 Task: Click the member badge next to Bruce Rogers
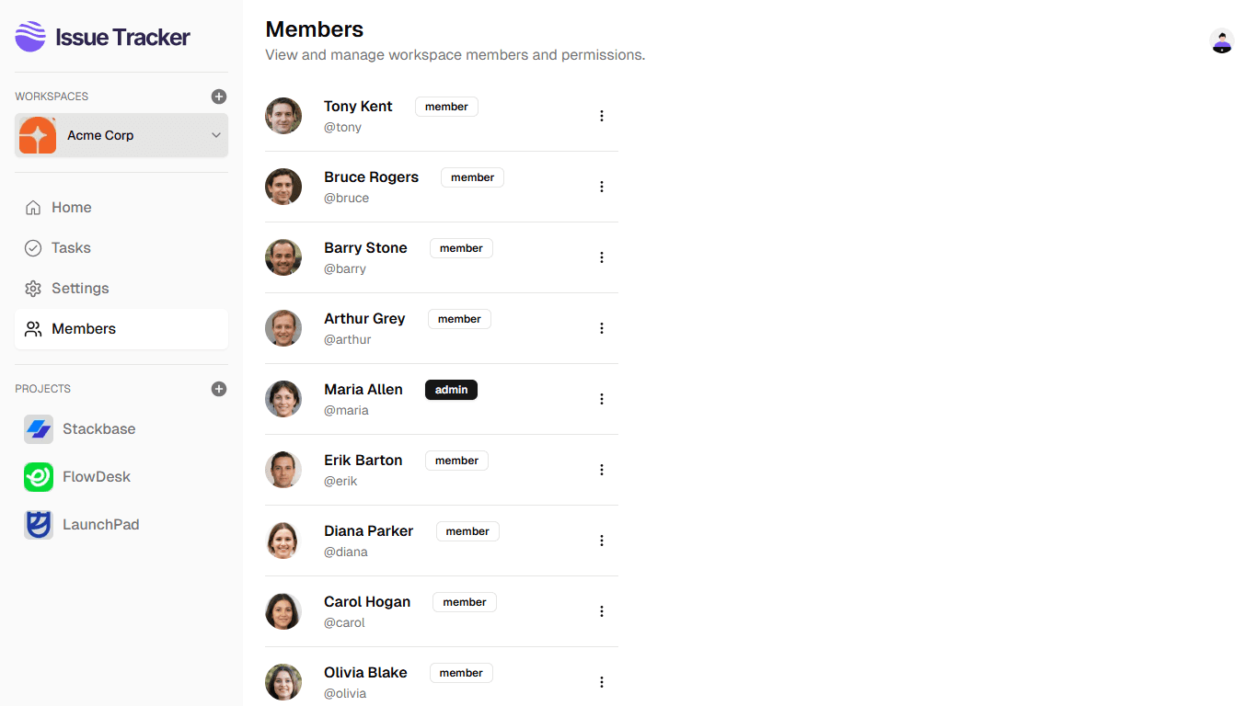472,176
